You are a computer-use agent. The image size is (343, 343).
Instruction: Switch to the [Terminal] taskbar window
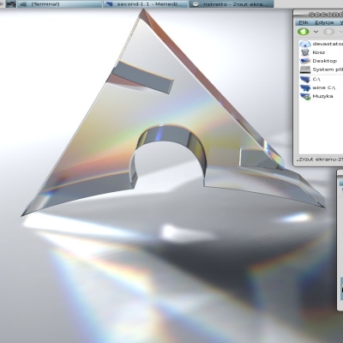[59, 4]
